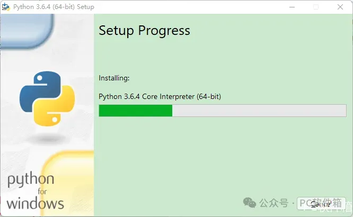The image size is (353, 217).
Task: Click the greyed-out maximize button
Action: 316,7
